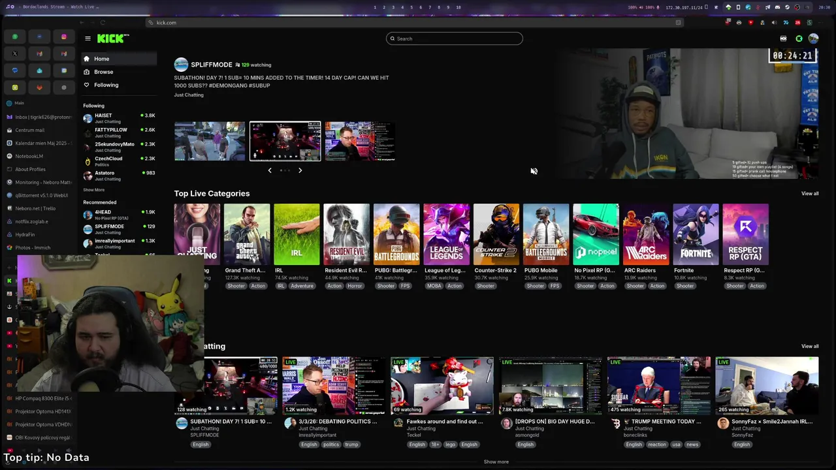
Task: Select the first featured stream carousel thumbnail
Action: coord(210,141)
